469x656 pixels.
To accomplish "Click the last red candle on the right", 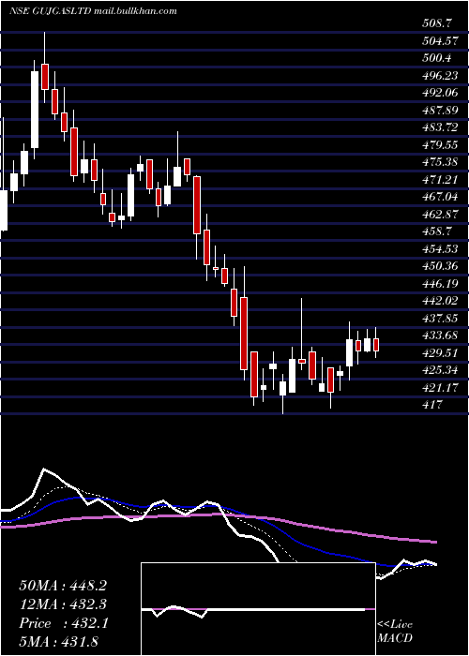I will [x=376, y=345].
